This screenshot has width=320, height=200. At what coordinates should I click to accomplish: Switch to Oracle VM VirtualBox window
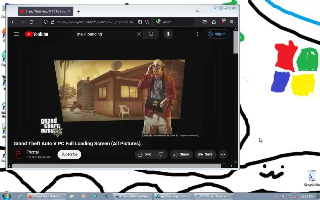tap(132, 196)
